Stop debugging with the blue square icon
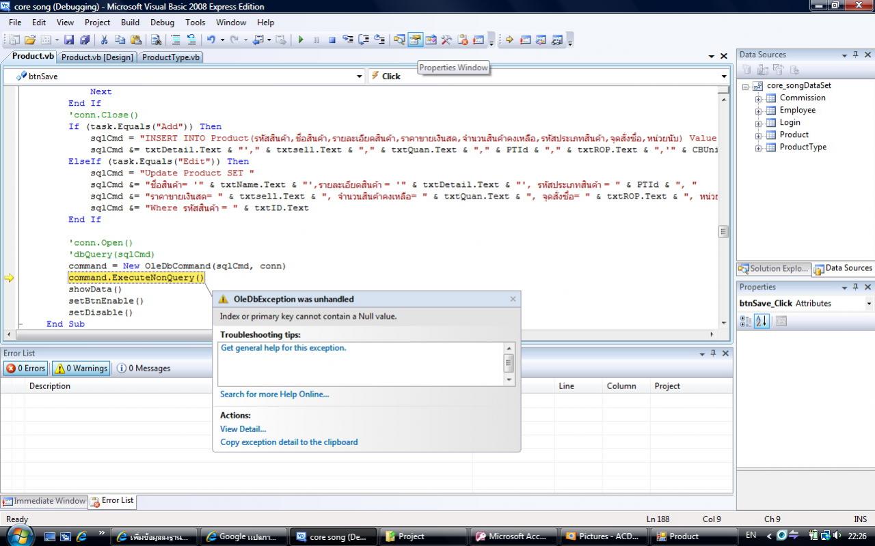Viewport: 875px width, 546px height. [x=332, y=40]
